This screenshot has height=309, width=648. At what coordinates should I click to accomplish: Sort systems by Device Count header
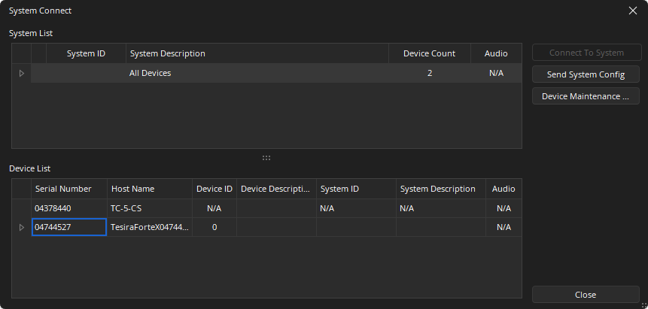point(430,53)
